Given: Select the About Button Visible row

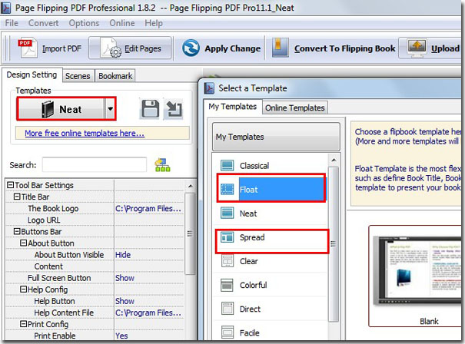Looking at the screenshot, I should point(95,254).
